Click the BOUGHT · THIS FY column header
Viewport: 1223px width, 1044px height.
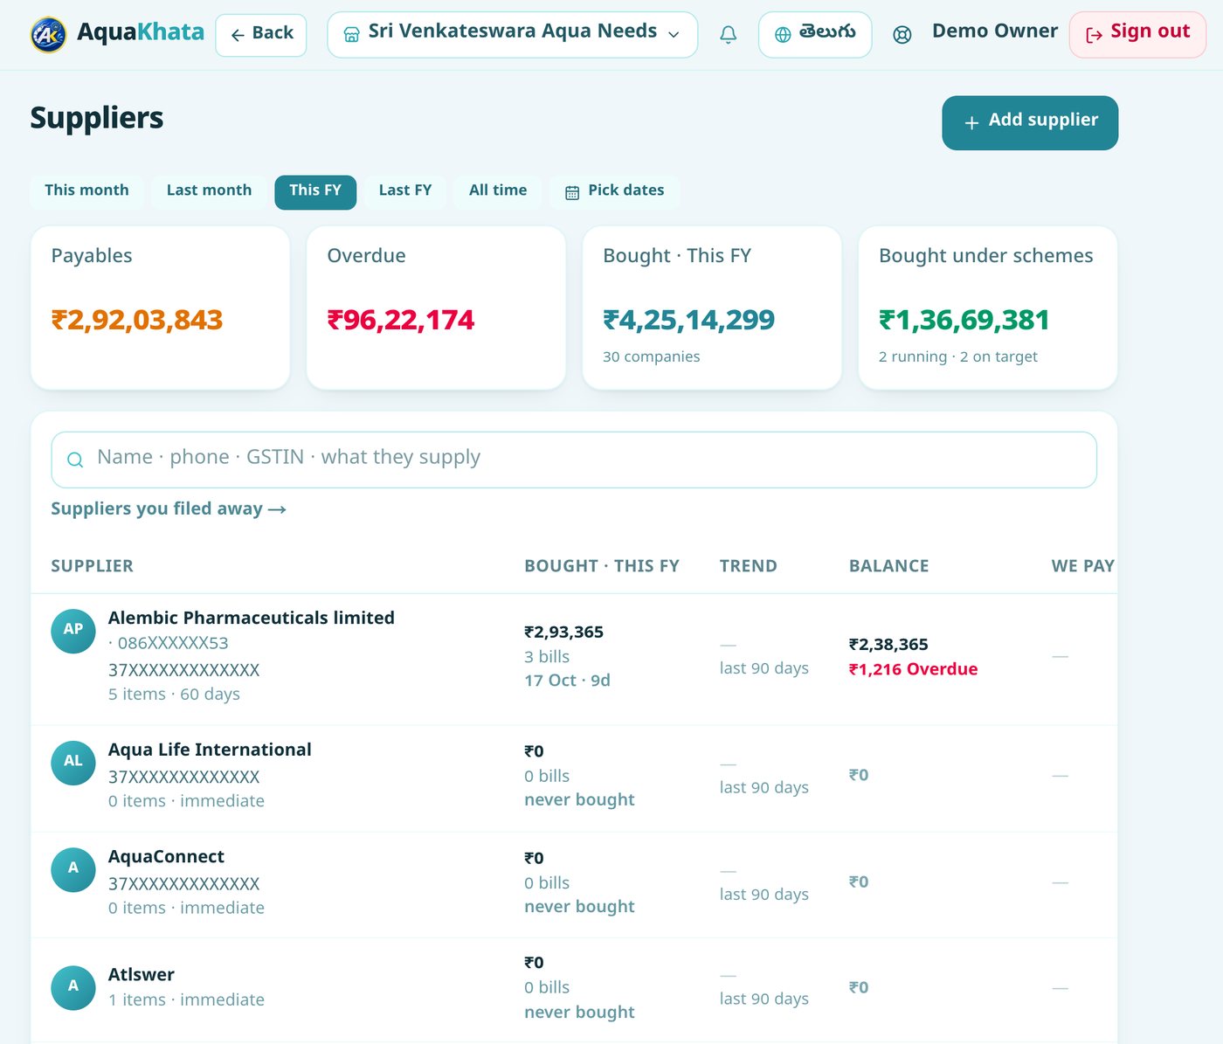point(602,566)
